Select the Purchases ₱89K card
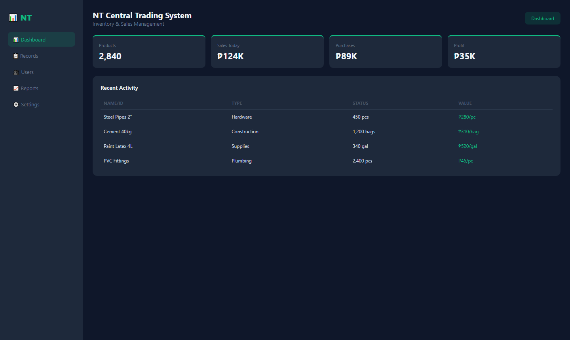This screenshot has width=570, height=340. click(x=386, y=51)
